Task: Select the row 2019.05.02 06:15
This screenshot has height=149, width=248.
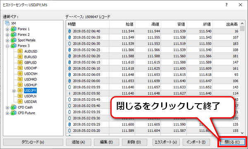Action: [x=153, y=62]
